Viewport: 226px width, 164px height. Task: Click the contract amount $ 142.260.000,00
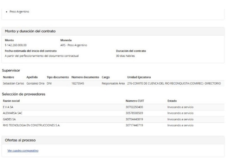16,45
